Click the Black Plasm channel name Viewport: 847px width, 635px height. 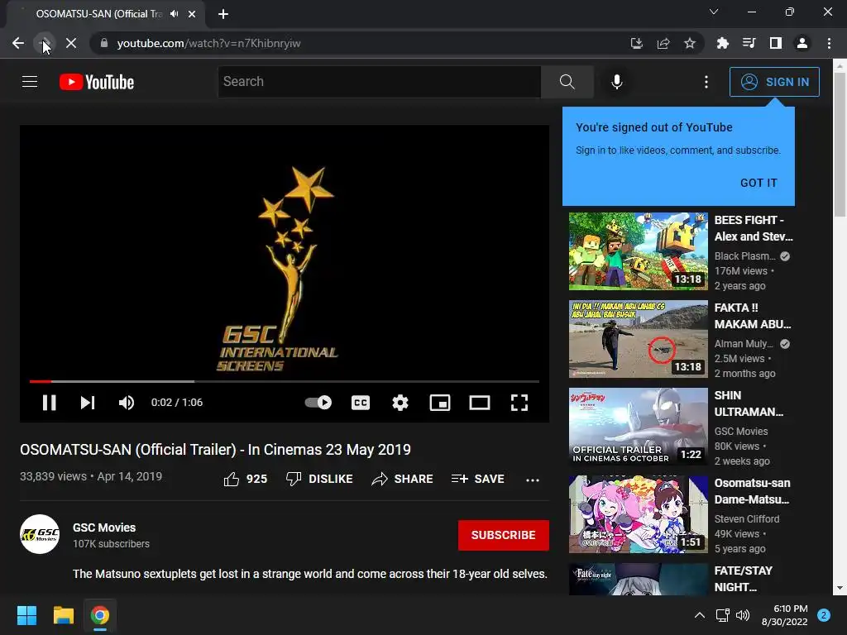[745, 256]
